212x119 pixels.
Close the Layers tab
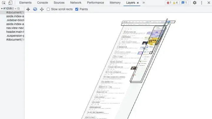138,3
